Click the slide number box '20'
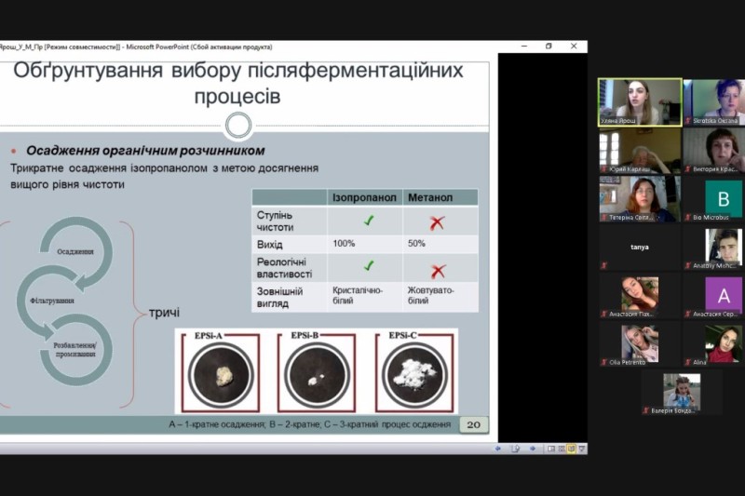The image size is (745, 496). click(x=474, y=424)
